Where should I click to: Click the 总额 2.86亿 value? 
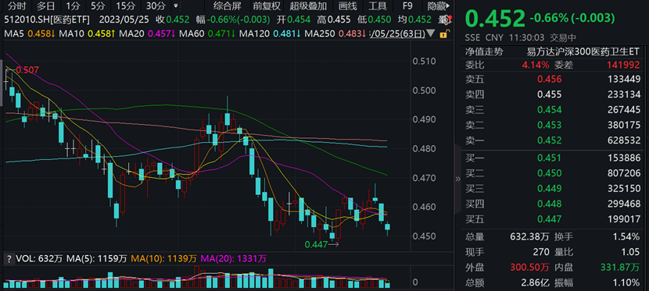pos(535,282)
